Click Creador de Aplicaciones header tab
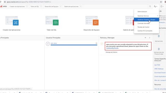Screen dimensions: 166x93 point(17,6)
